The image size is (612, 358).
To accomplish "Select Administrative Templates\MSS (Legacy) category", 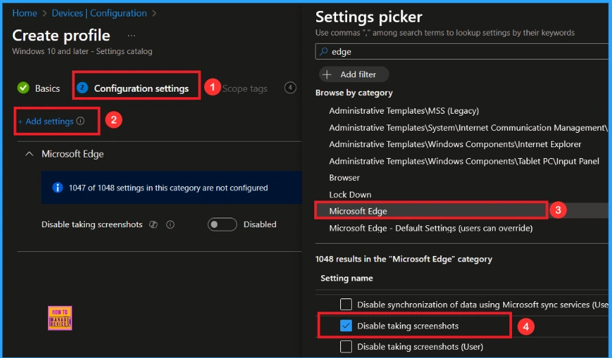I will [404, 111].
